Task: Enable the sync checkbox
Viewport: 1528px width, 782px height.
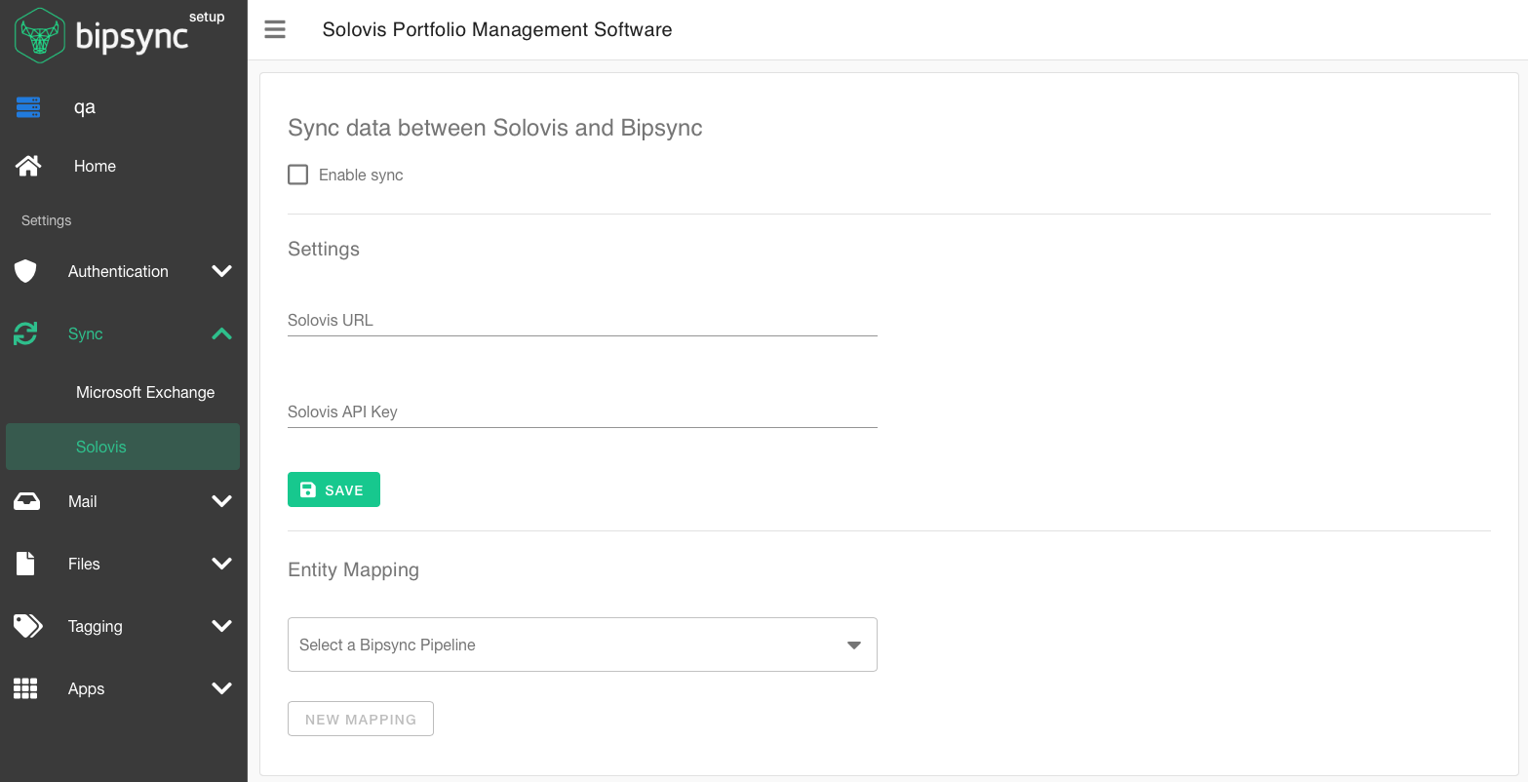Action: [x=298, y=175]
